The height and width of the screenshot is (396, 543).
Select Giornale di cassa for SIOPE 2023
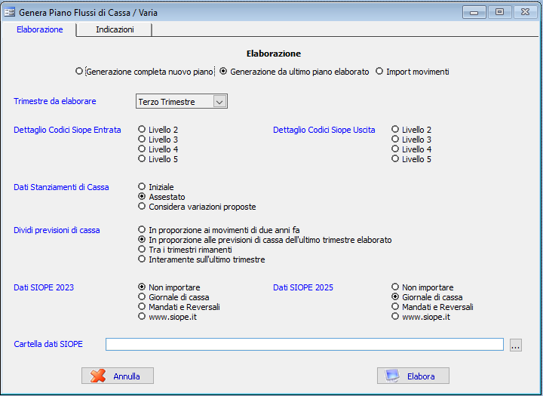tap(142, 297)
